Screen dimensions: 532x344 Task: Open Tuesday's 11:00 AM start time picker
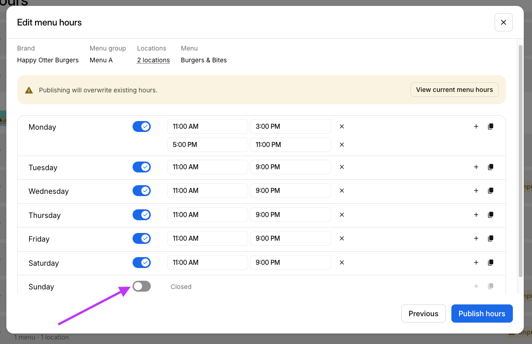[207, 167]
